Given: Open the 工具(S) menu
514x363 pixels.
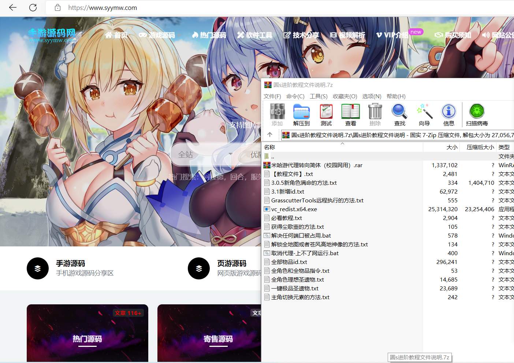Looking at the screenshot, I should tap(318, 96).
